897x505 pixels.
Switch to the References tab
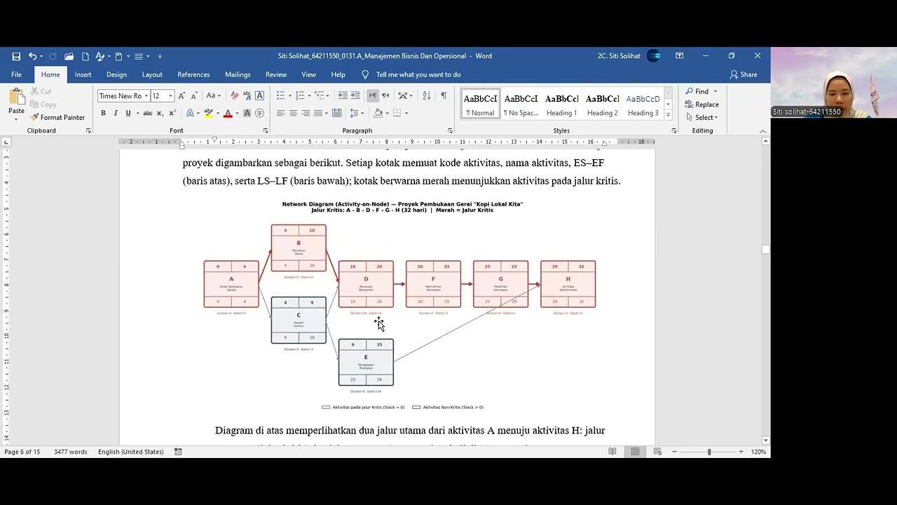193,74
